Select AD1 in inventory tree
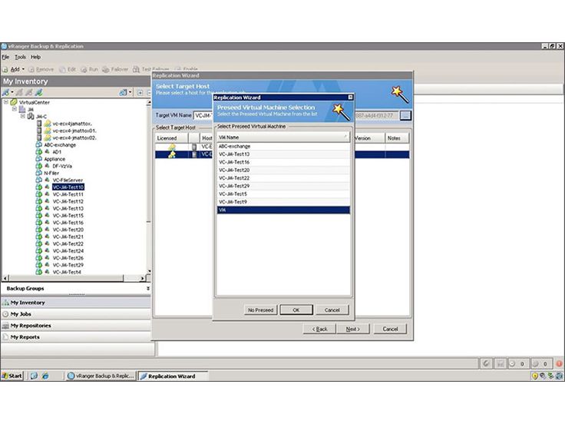This screenshot has height=424, width=565. 57,152
